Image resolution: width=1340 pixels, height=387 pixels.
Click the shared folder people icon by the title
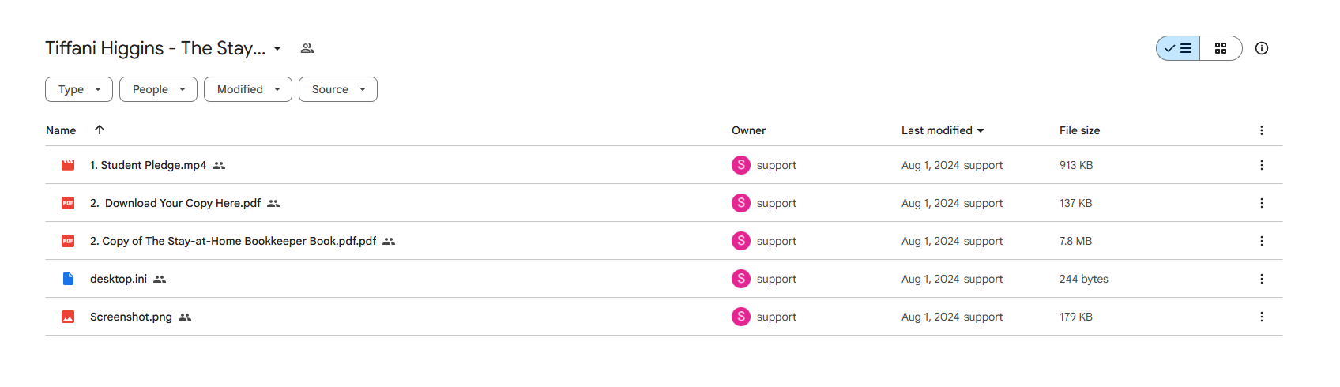coord(307,48)
